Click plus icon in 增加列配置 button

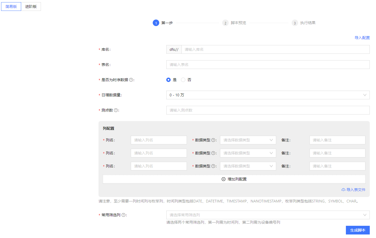(x=224, y=179)
